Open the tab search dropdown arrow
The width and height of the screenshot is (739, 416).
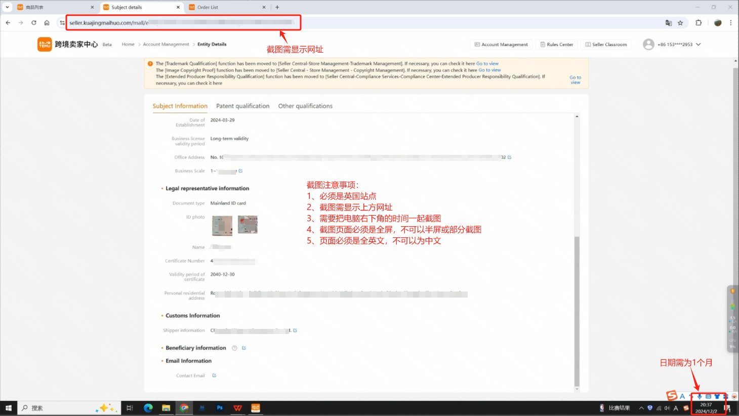click(7, 7)
